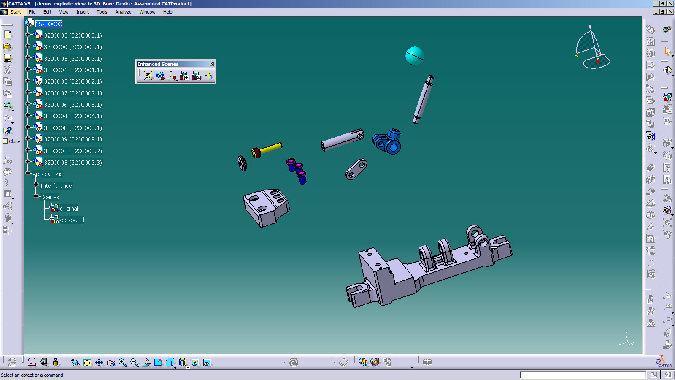This screenshot has width=675, height=380.
Task: Select the cyan sphere part
Action: pyautogui.click(x=414, y=56)
